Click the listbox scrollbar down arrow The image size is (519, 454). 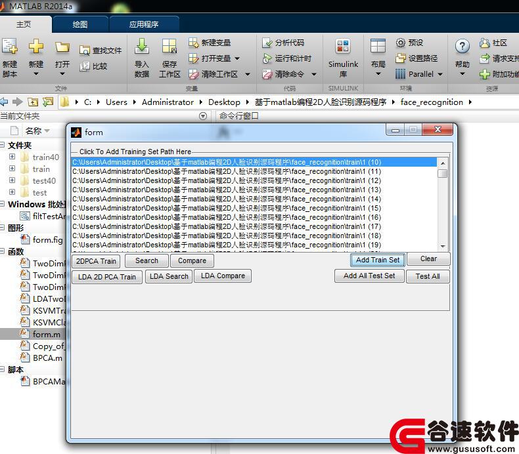coord(443,247)
